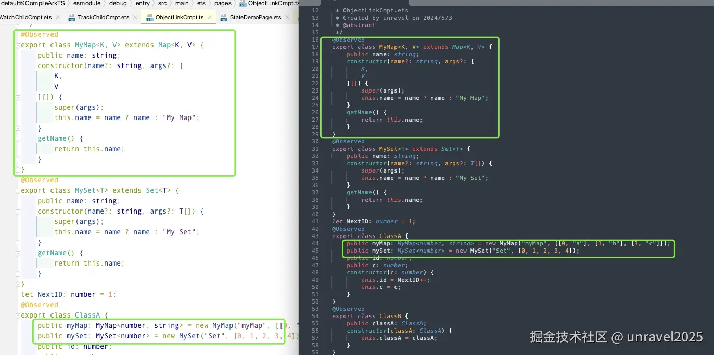Click 'this.name = name ? name : "My Map"' in light editor
The image size is (714, 355).
tap(127, 117)
